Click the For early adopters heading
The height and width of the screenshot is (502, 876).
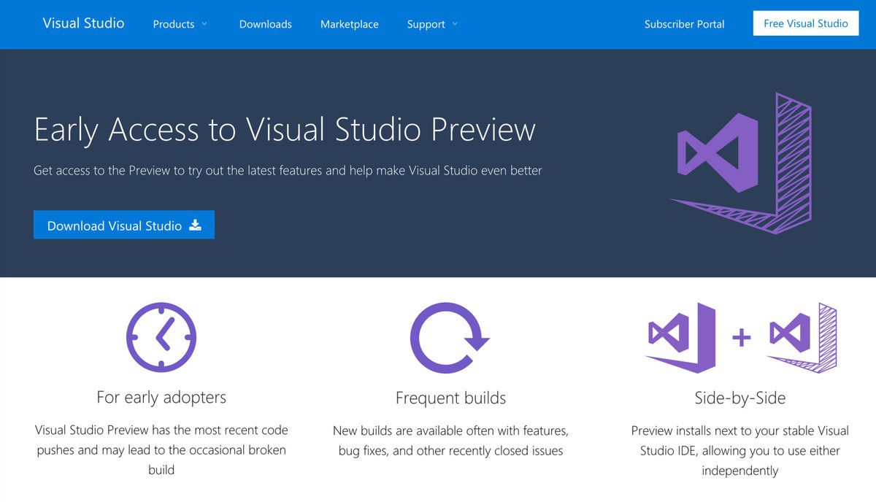click(161, 398)
